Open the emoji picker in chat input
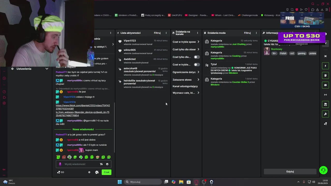 [107, 164]
